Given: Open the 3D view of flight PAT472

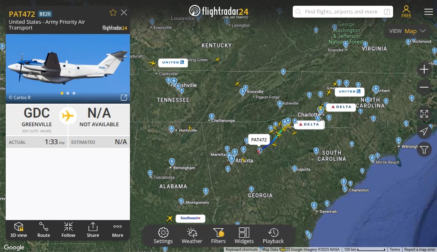Looking at the screenshot, I should 19,230.
